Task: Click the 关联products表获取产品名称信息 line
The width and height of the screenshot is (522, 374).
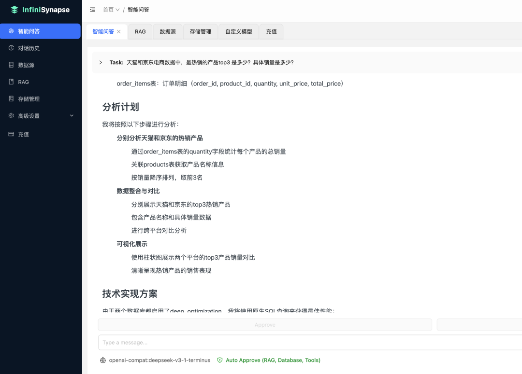Action: coord(177,164)
